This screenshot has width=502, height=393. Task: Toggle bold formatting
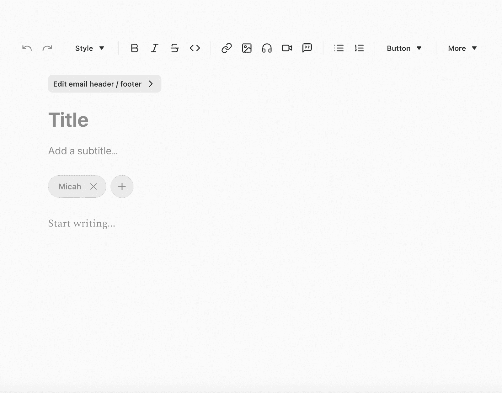pyautogui.click(x=134, y=48)
